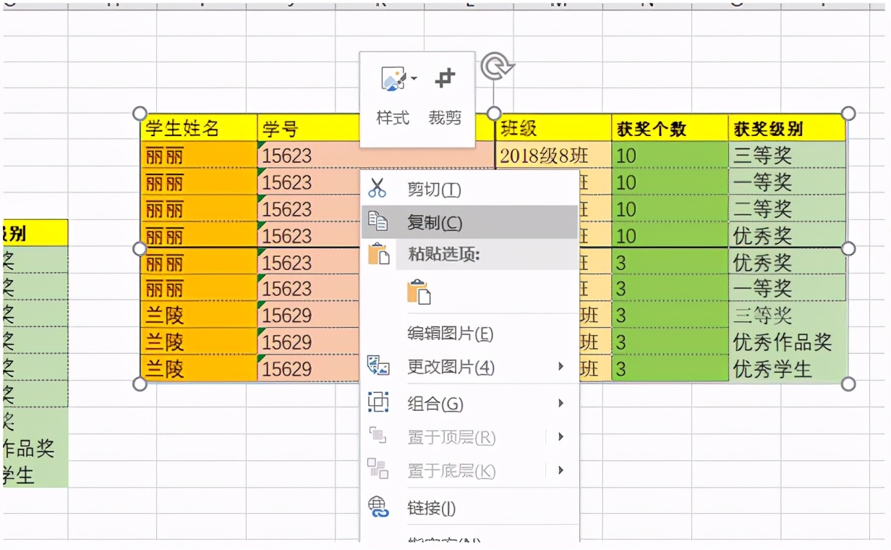Click the picture's left-edge middle resize handle
Viewport: 891px width, 550px height.
(x=140, y=248)
